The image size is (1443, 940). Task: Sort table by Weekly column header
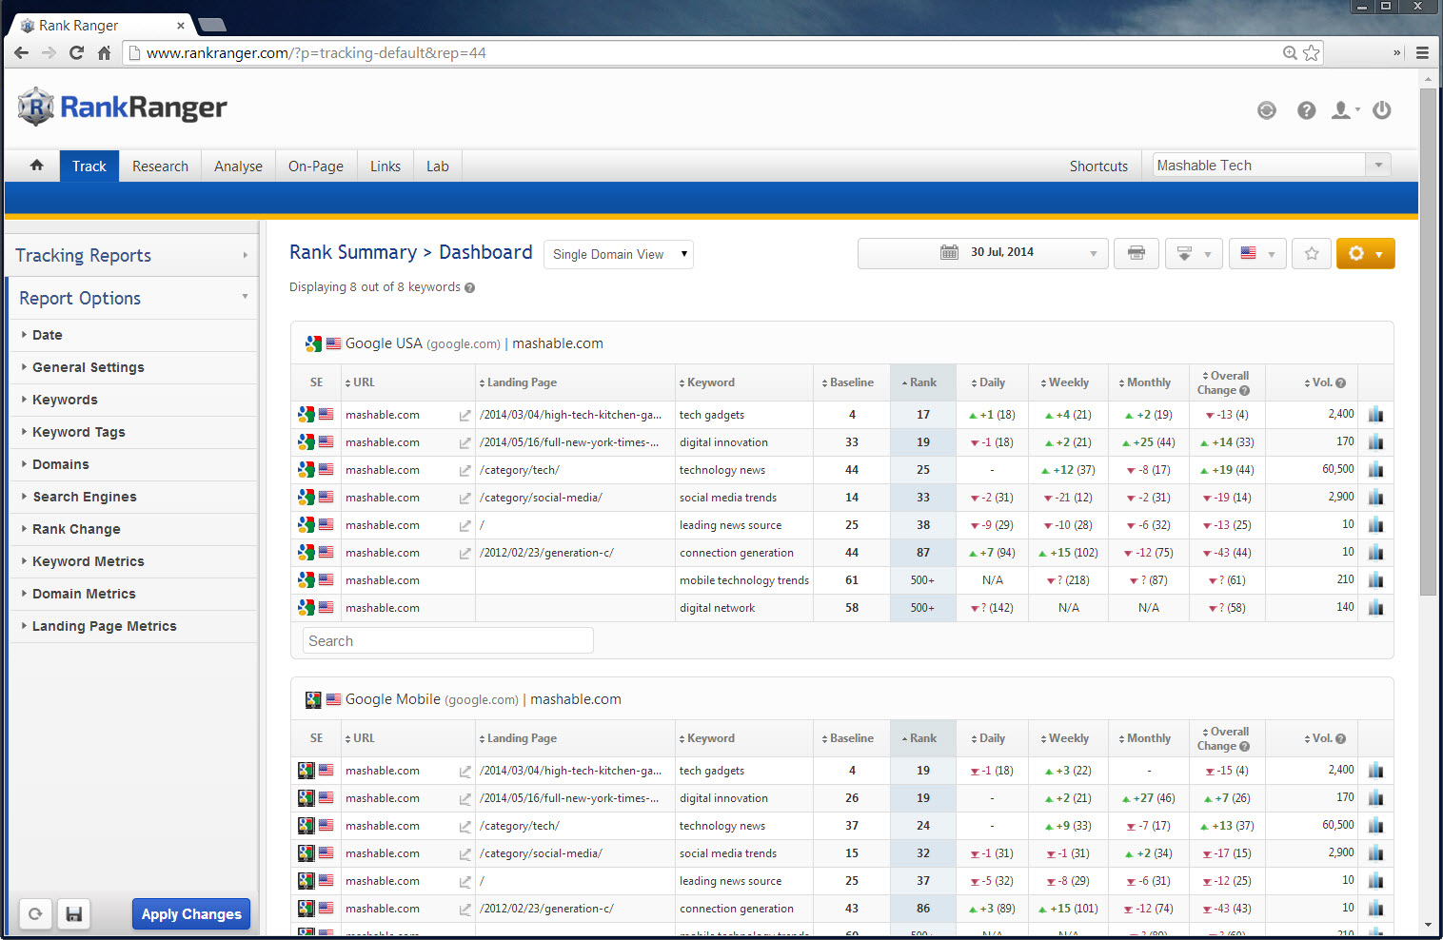tap(1068, 382)
